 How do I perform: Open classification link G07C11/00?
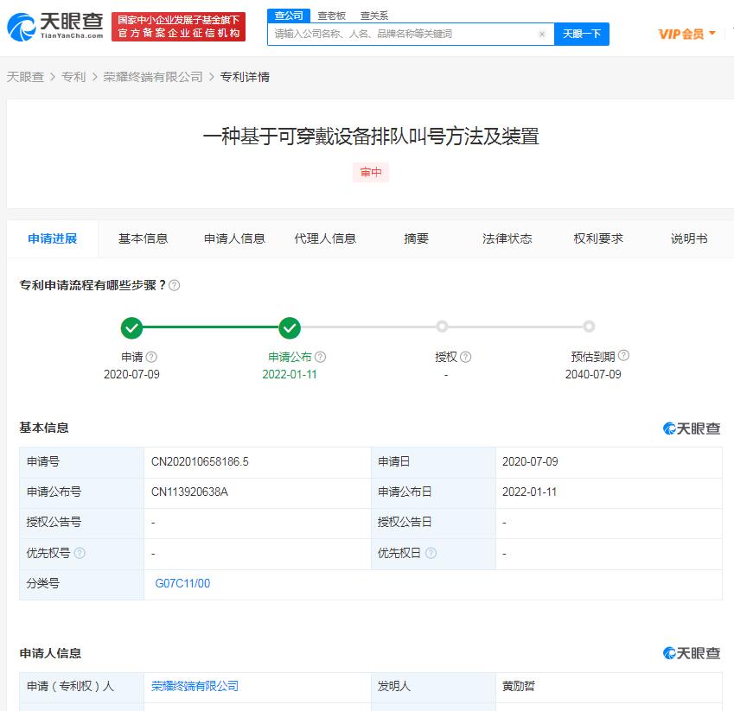point(182,583)
